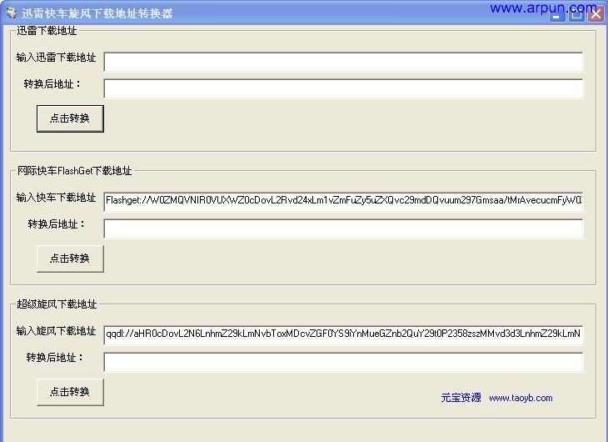The image size is (608, 442).
Task: Click the FlashGet 转换后地址 output field
Action: [343, 229]
